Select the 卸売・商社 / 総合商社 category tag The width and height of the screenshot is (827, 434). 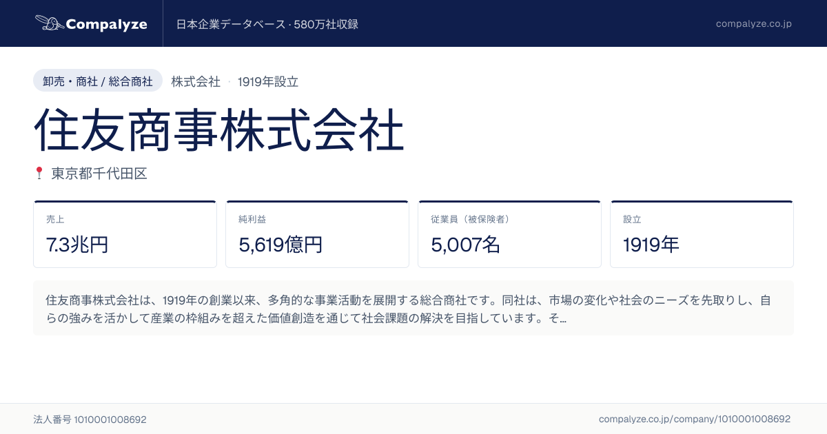pos(98,81)
